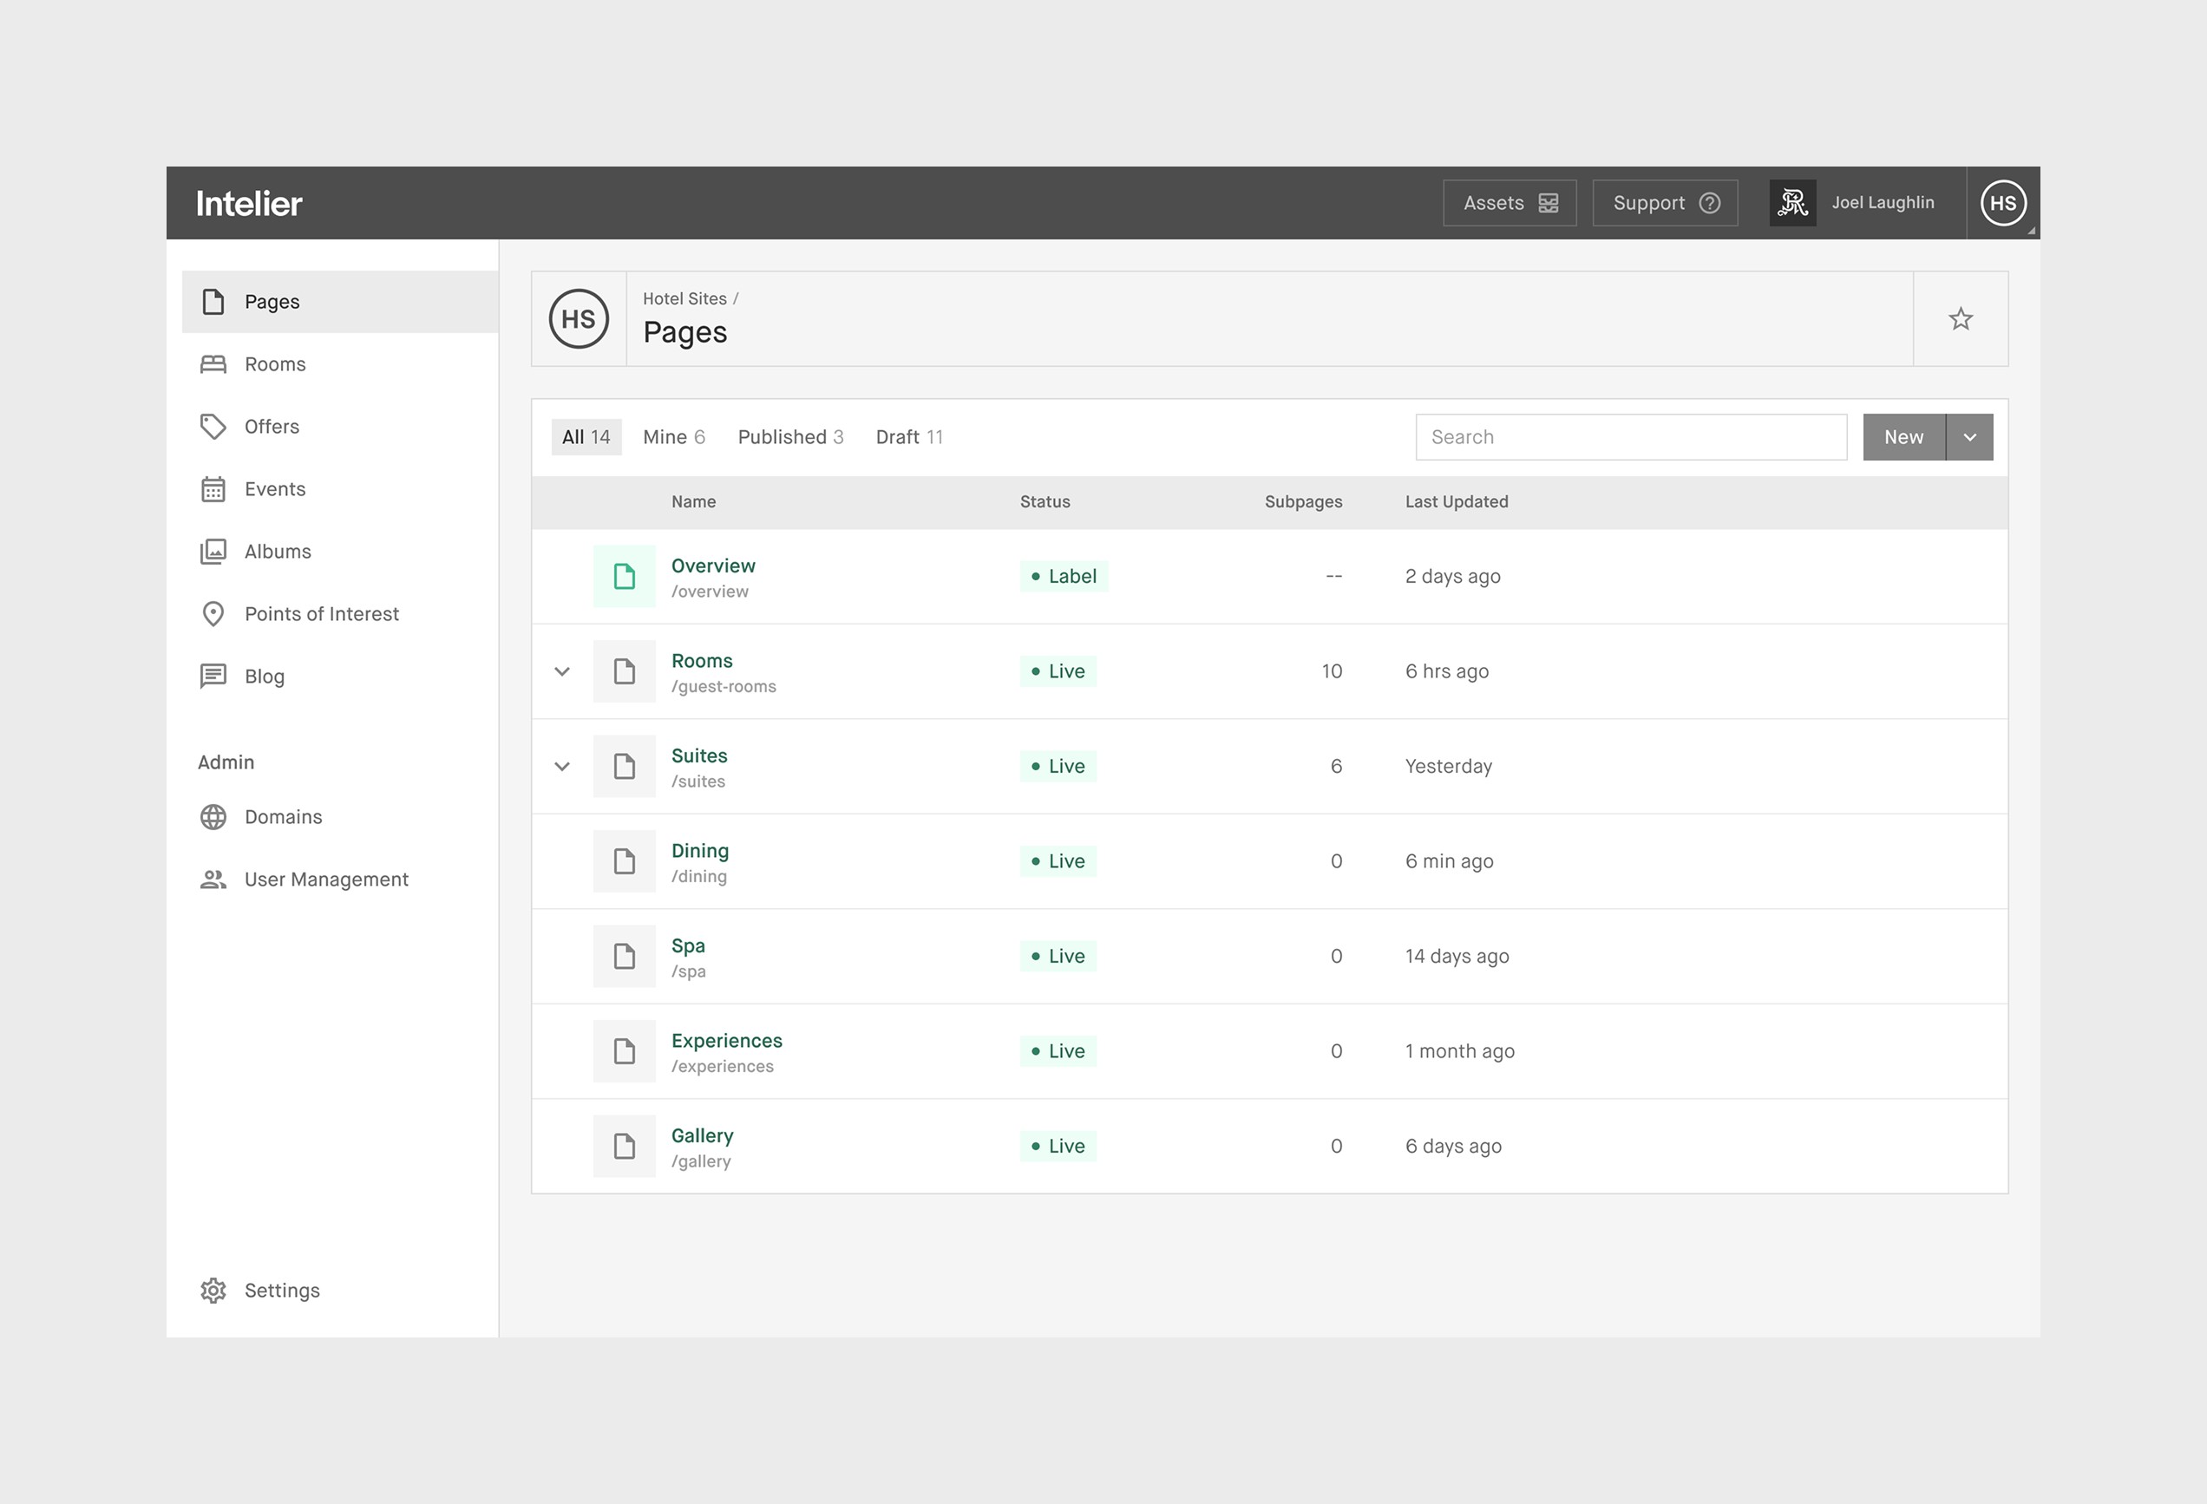Open the Pages section in the sidebar
2207x1504 pixels.
click(x=272, y=301)
